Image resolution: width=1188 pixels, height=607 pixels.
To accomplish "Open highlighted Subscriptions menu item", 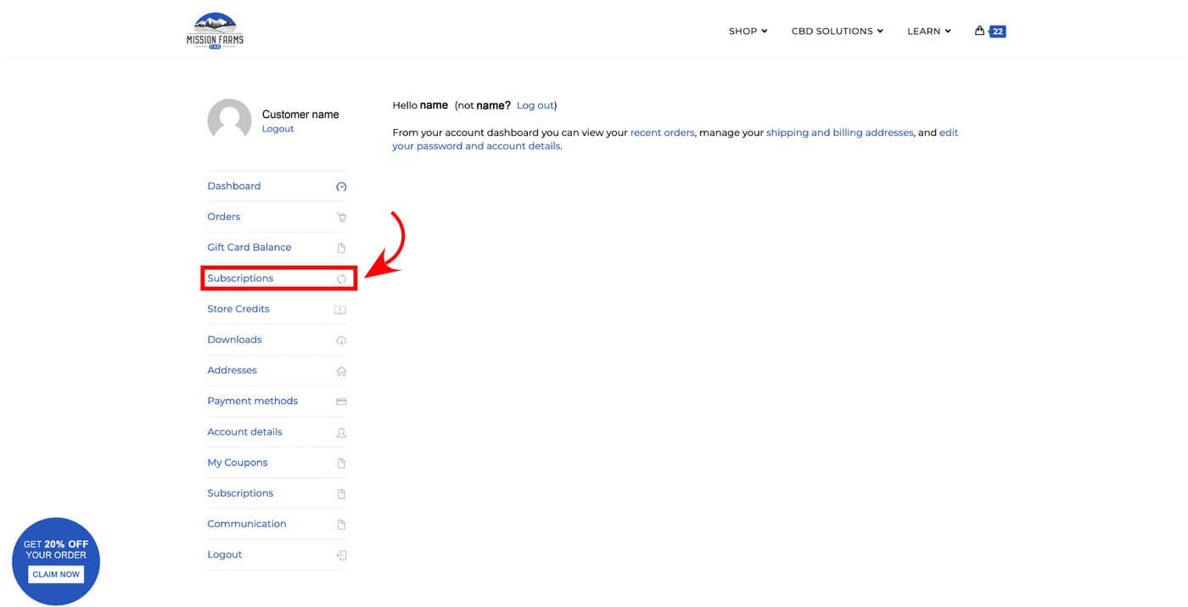I will tap(240, 278).
